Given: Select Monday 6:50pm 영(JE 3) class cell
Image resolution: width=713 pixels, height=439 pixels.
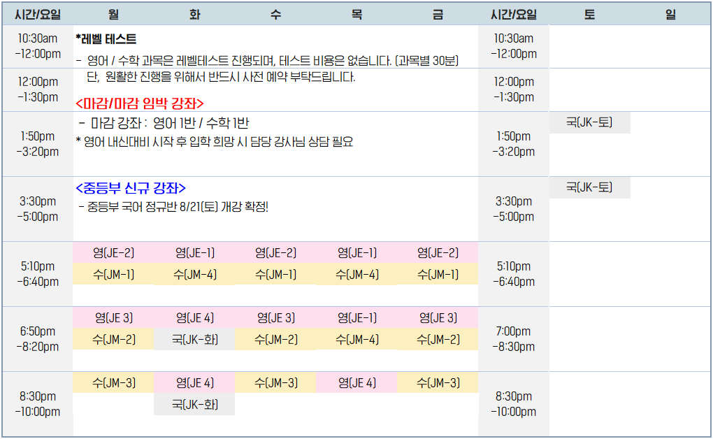Looking at the screenshot, I should 113,318.
